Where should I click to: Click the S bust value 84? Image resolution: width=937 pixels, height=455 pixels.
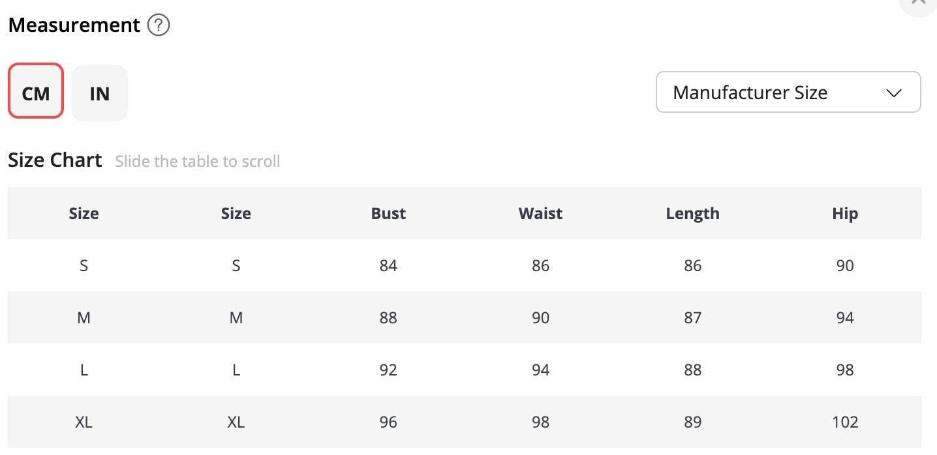point(388,265)
